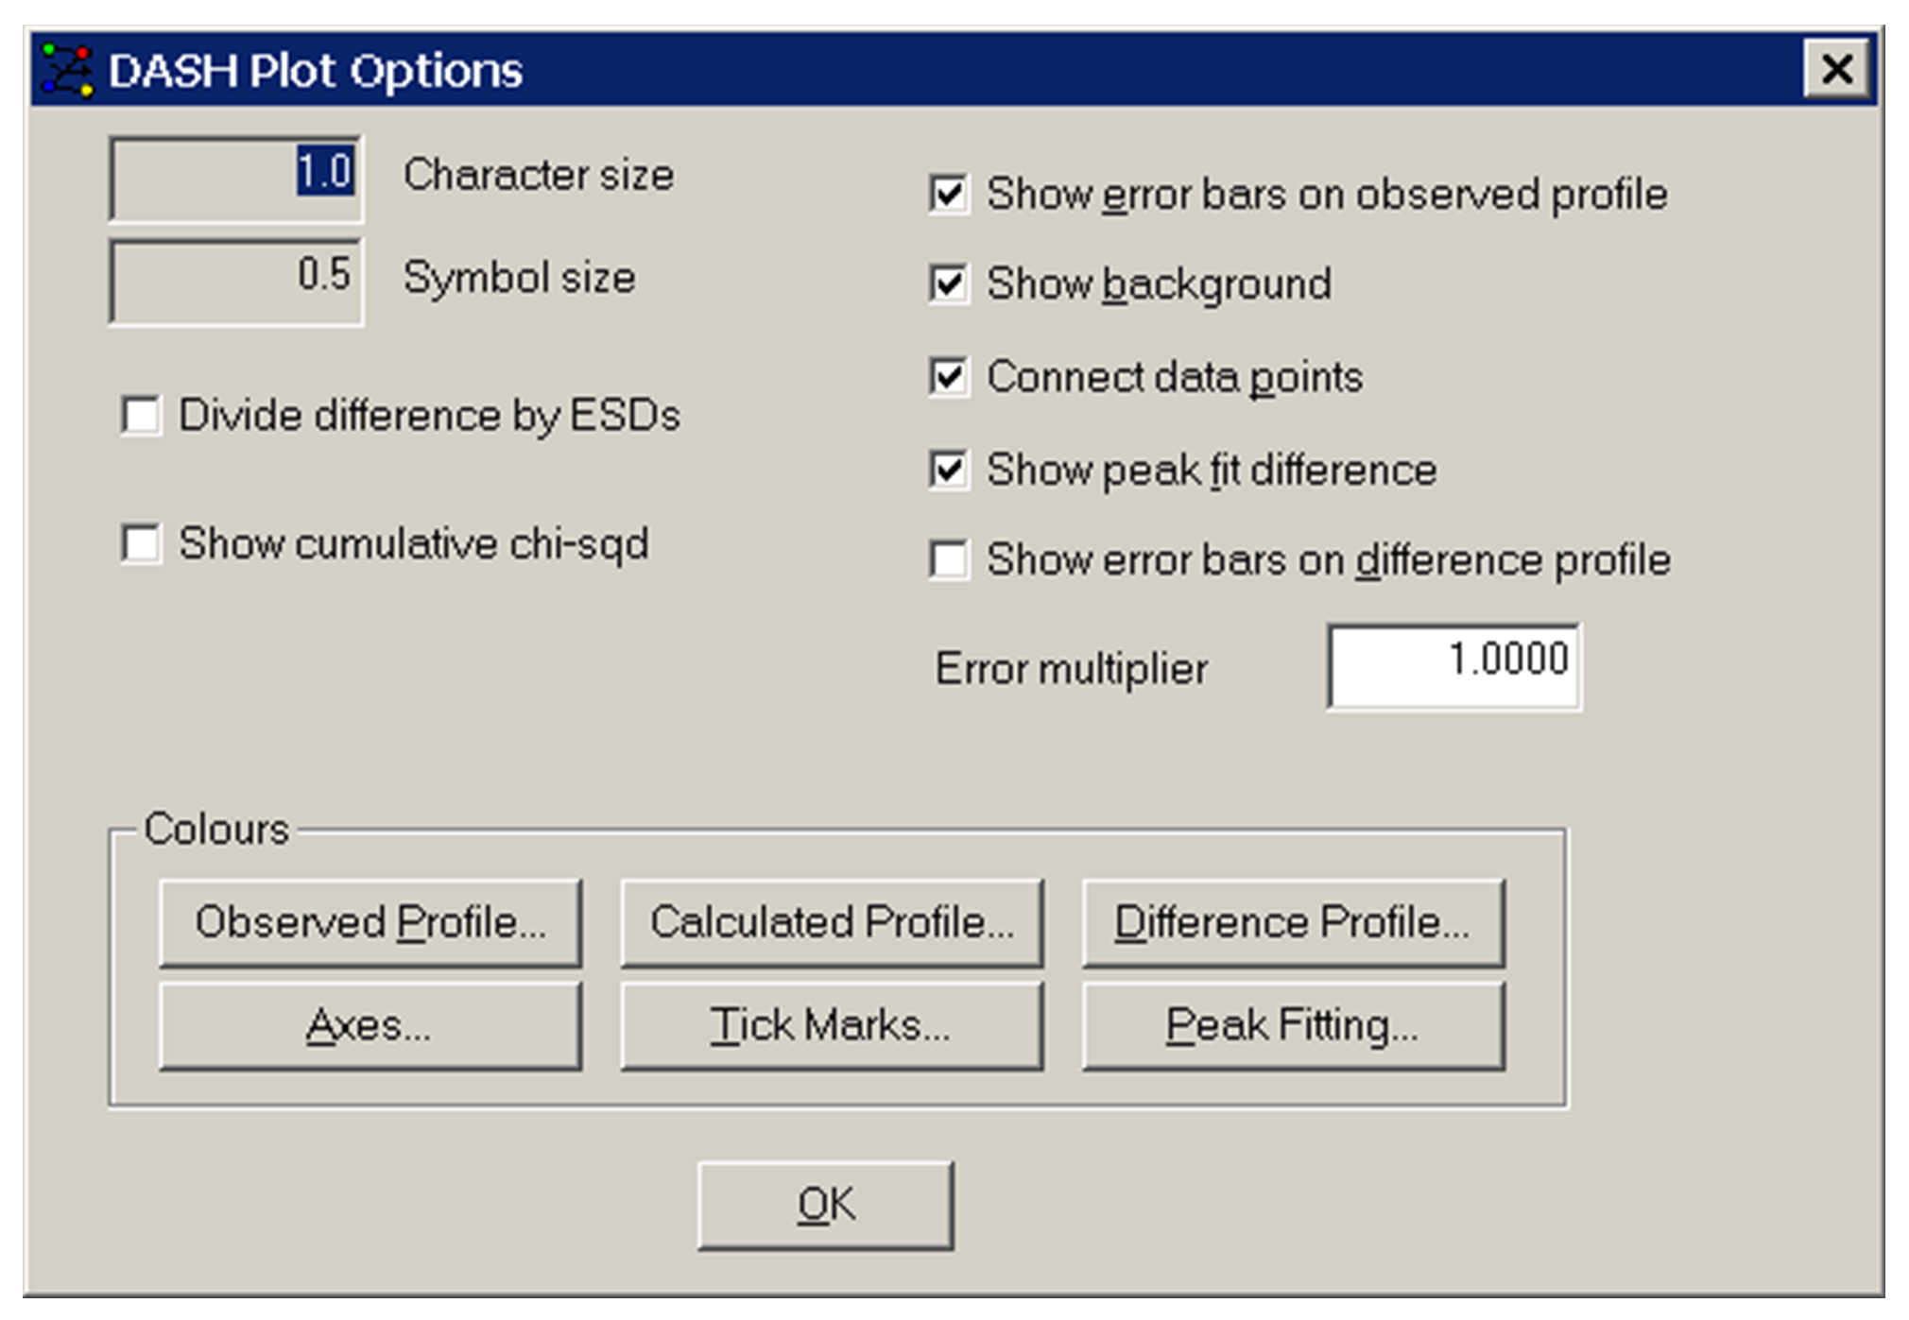Disable the Show background checkbox
Image resolution: width=1909 pixels, height=1320 pixels.
click(949, 284)
